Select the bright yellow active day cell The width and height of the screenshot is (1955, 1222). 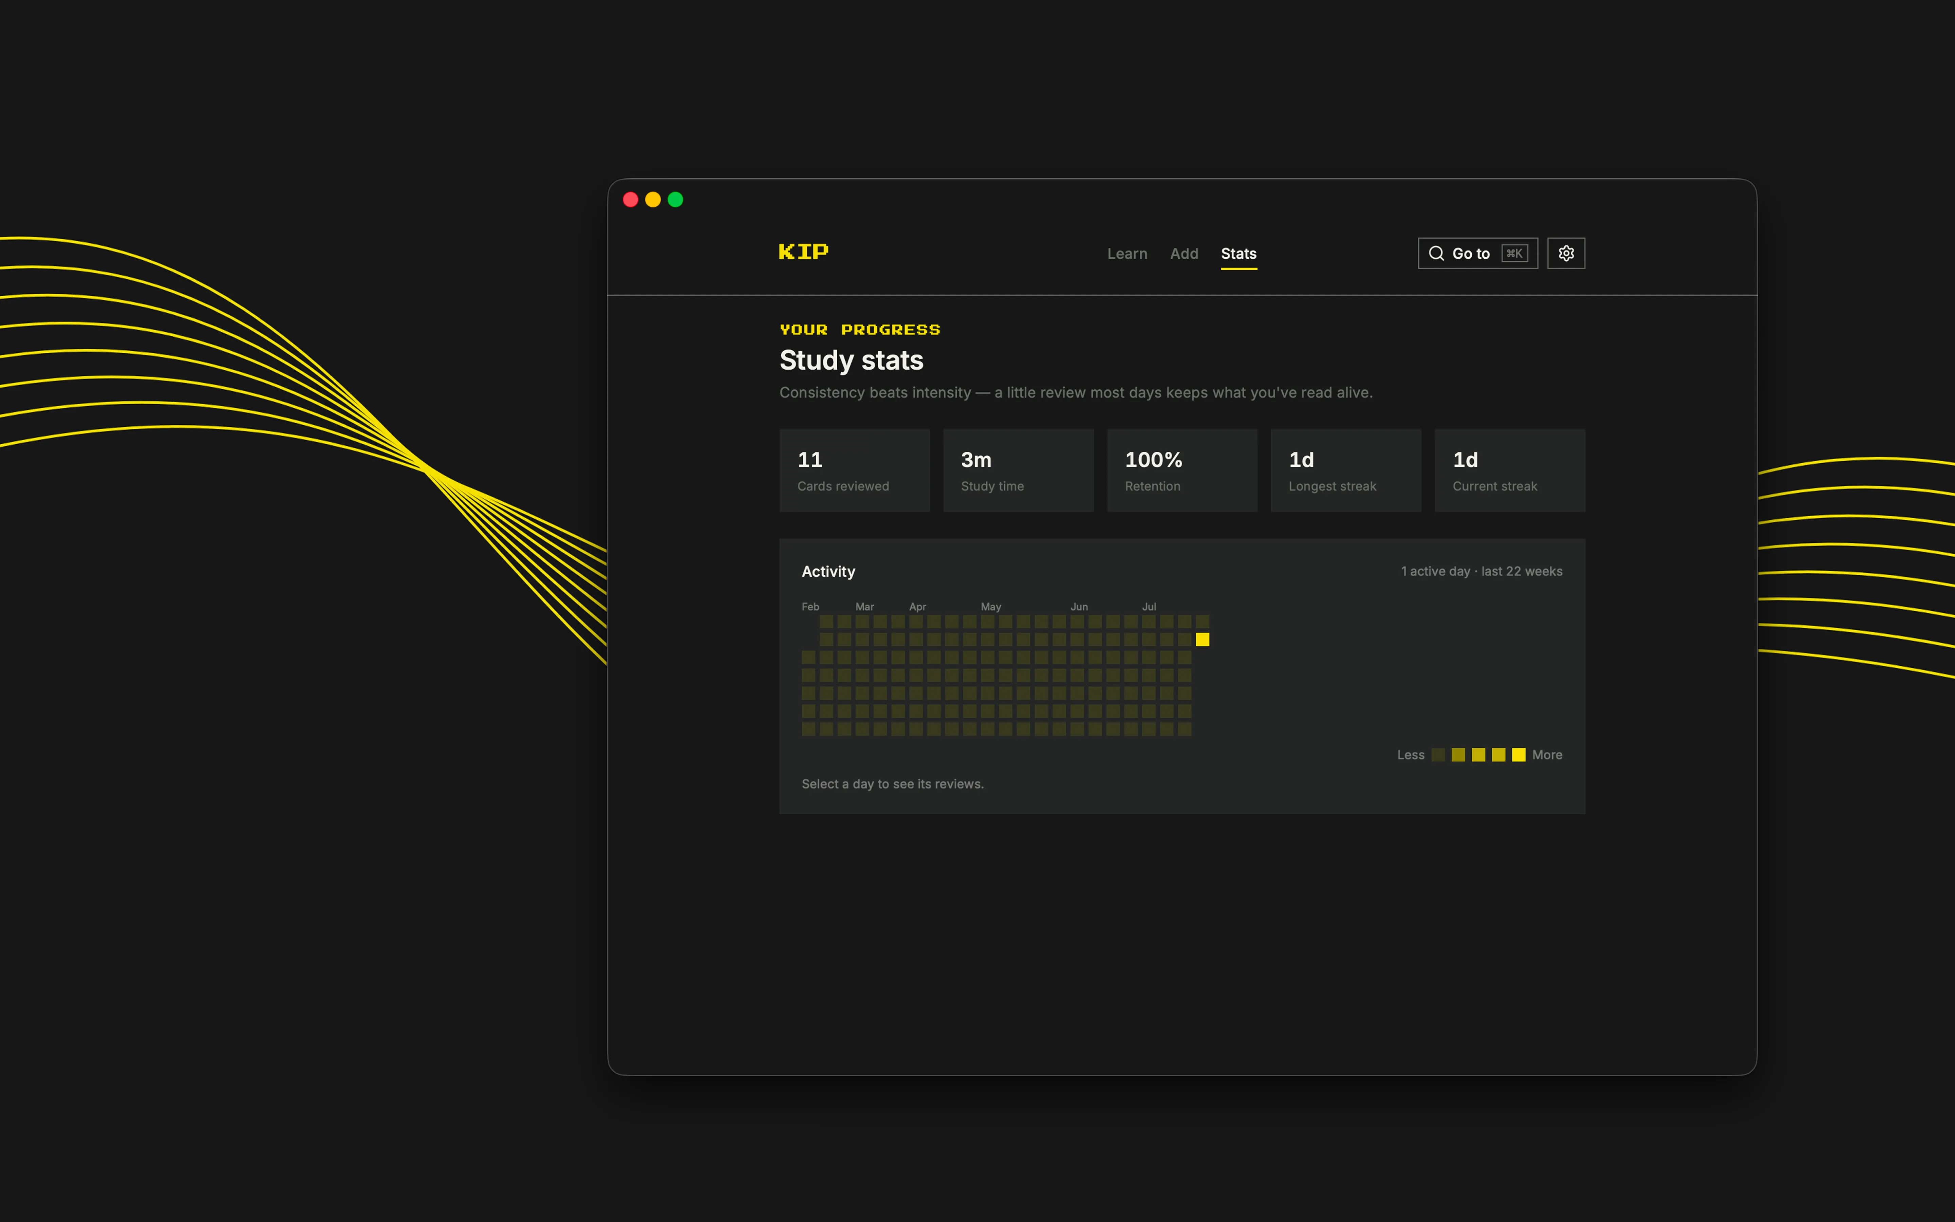1202,639
